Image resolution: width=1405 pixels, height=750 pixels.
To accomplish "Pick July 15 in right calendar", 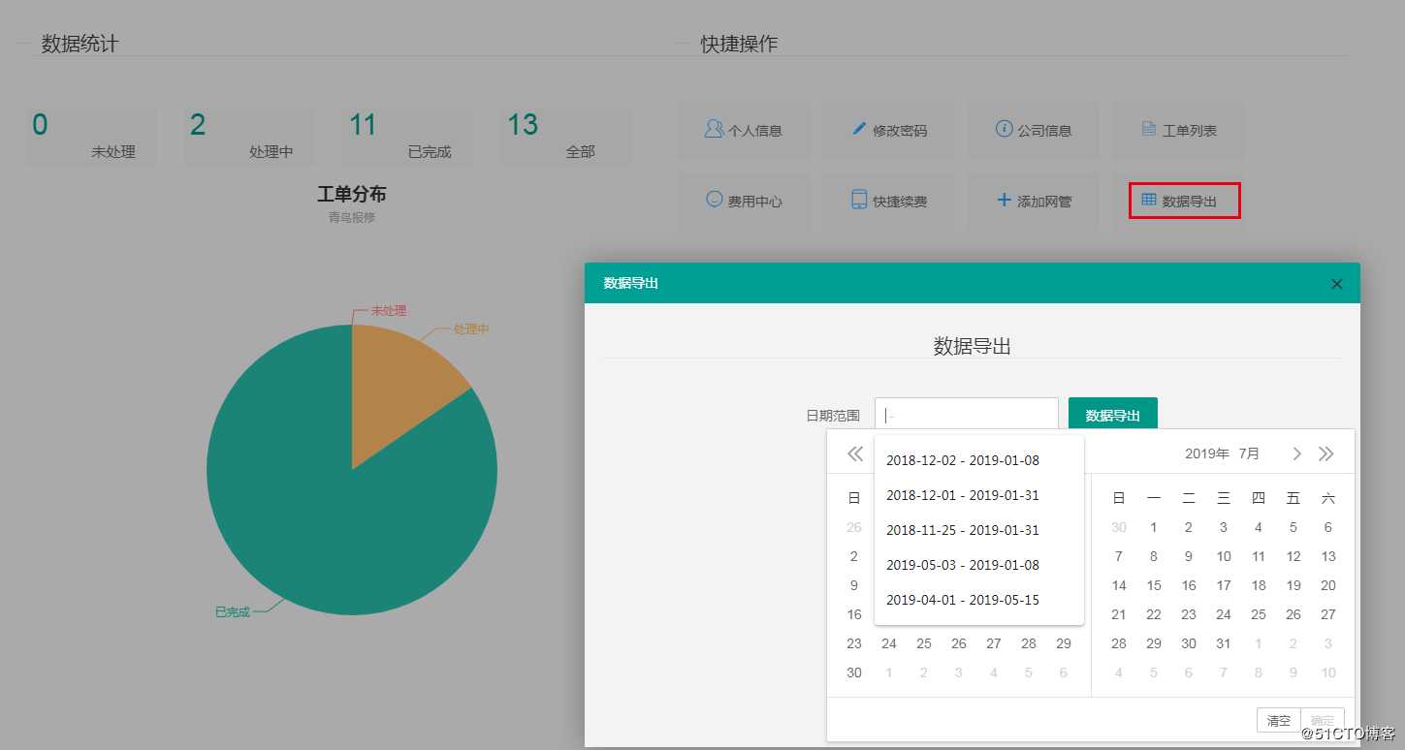I will [x=1154, y=585].
